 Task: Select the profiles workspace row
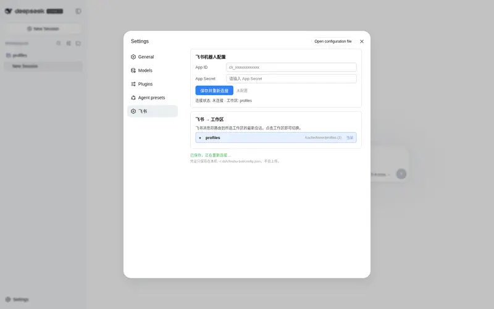(x=275, y=137)
